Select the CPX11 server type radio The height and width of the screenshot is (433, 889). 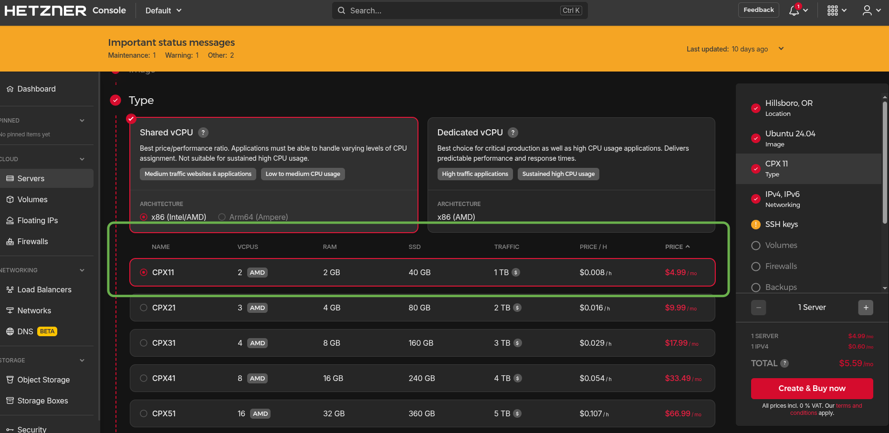[144, 272]
